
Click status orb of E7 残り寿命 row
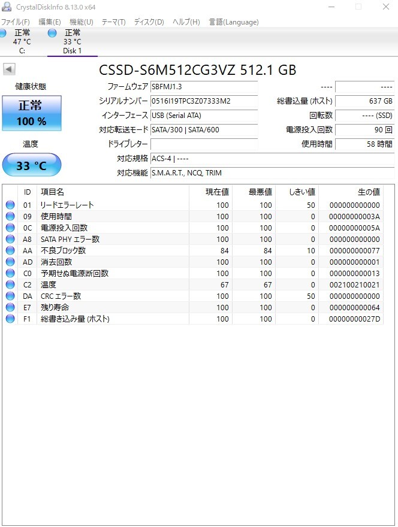tap(10, 307)
